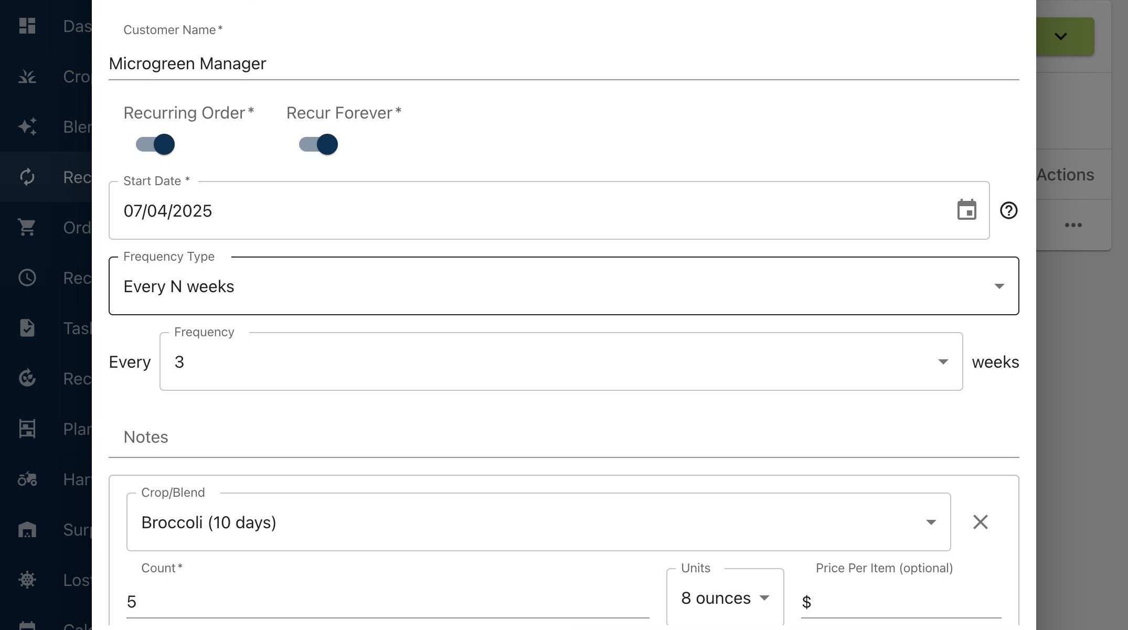Click the Crops sprout icon in sidebar
The image size is (1128, 630).
tap(27, 77)
